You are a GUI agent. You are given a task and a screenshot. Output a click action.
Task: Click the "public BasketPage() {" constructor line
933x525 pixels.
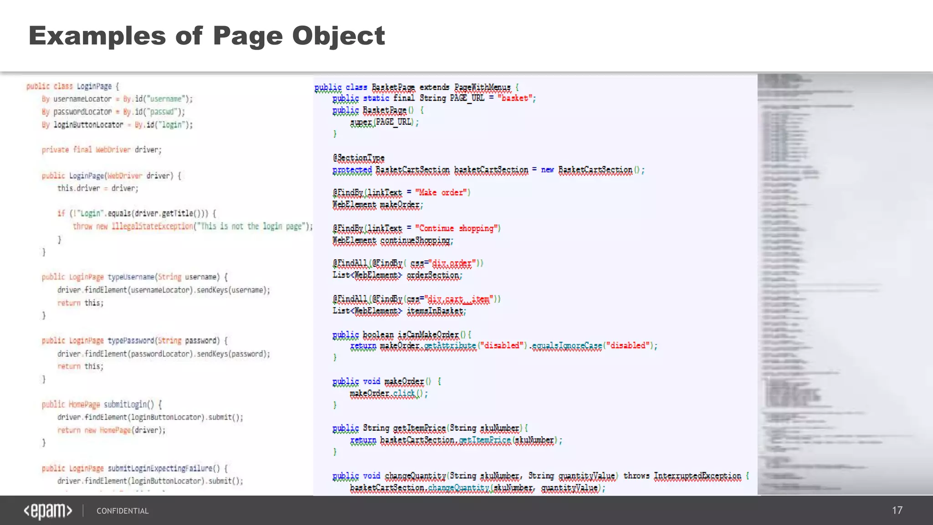click(378, 110)
